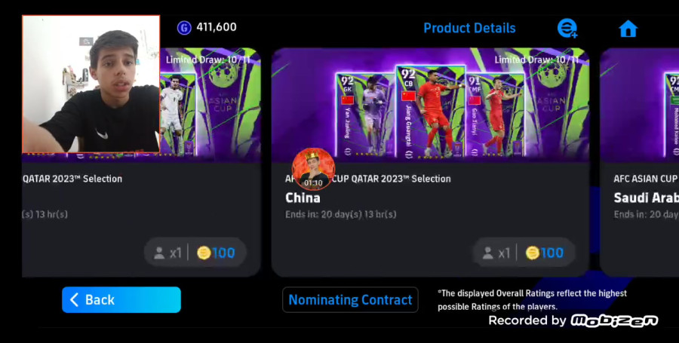Select the China selection title
Image resolution: width=679 pixels, height=343 pixels.
[x=303, y=198]
